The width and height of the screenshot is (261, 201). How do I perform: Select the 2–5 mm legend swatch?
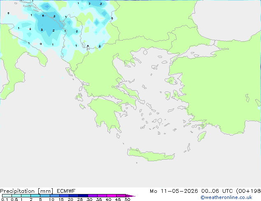(35, 196)
